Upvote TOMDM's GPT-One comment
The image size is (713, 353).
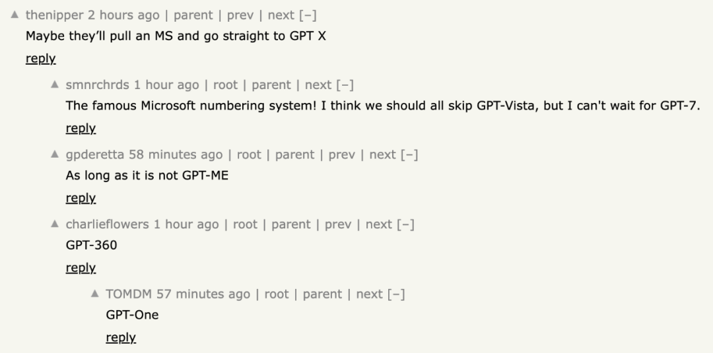pyautogui.click(x=94, y=294)
